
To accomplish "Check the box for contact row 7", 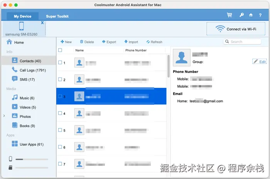I will [x=60, y=164].
